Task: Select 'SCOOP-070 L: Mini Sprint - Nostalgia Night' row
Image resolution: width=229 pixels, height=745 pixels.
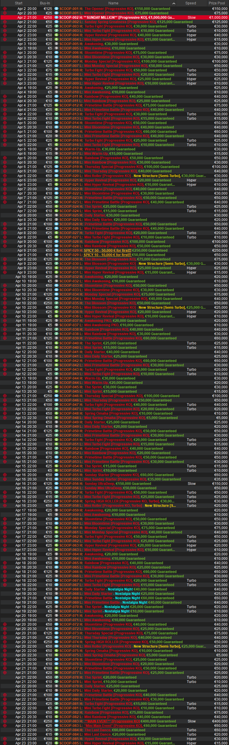Action: click(x=114, y=611)
